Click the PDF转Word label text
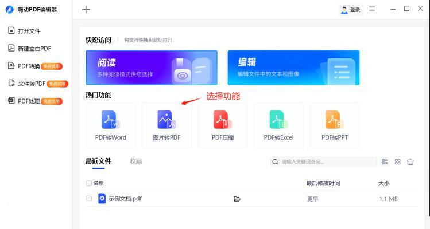The image size is (430, 229). [x=111, y=137]
